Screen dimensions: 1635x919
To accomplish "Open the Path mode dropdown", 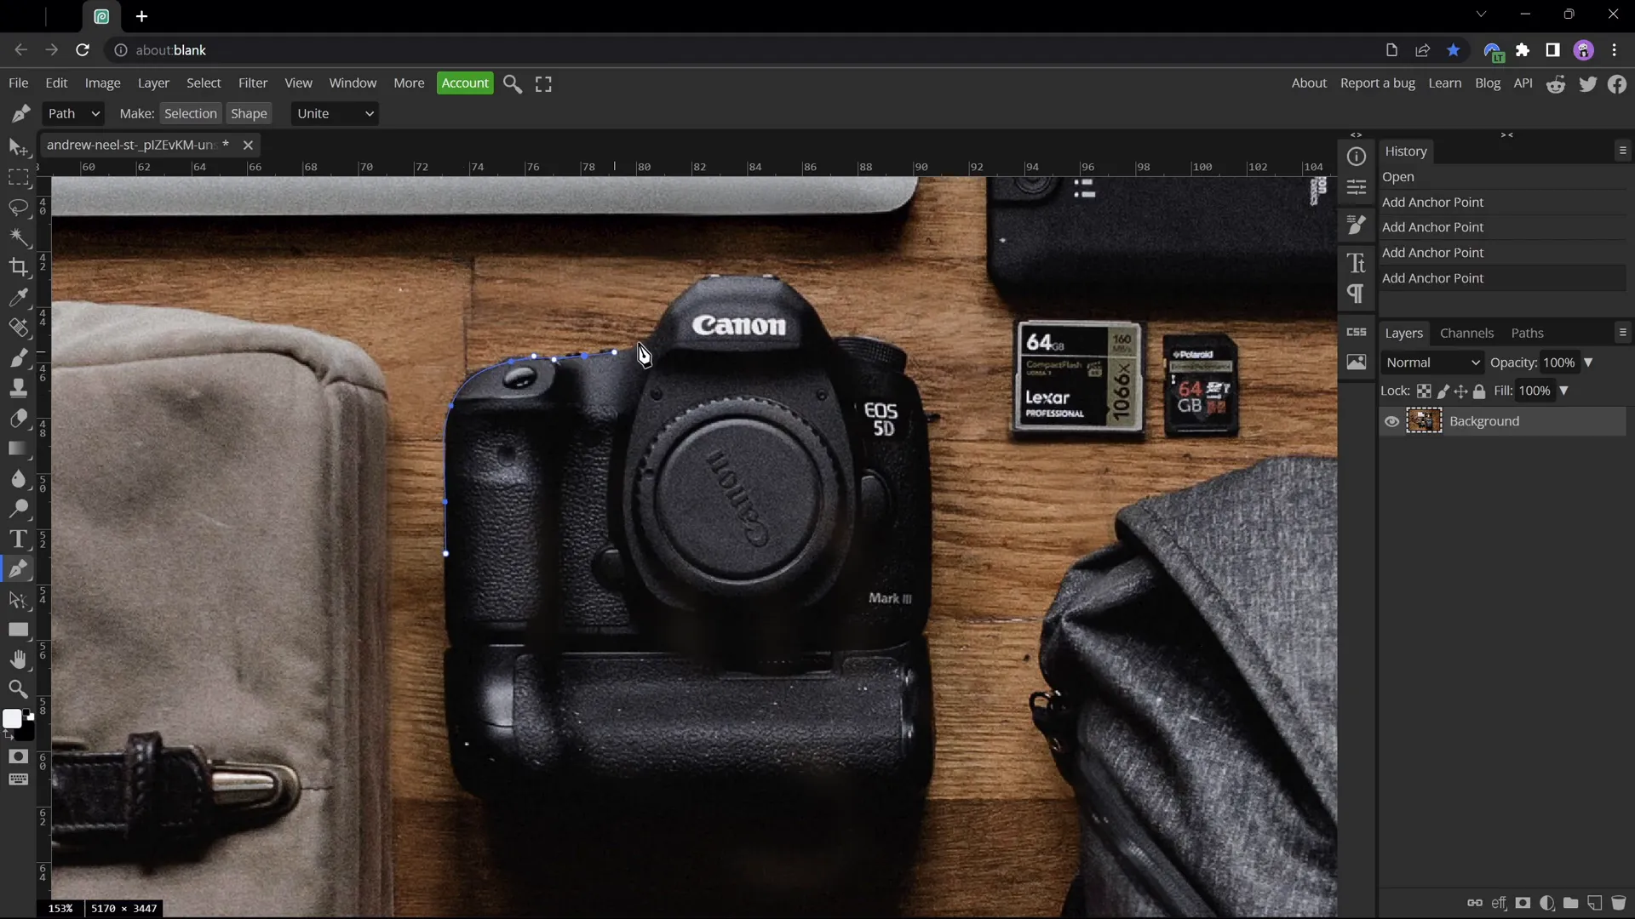I will coord(73,113).
